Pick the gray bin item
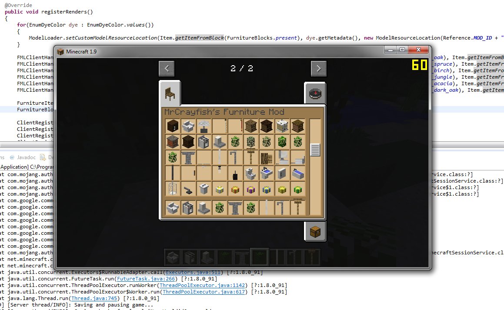Image resolution: width=504 pixels, height=310 pixels. coord(204,189)
